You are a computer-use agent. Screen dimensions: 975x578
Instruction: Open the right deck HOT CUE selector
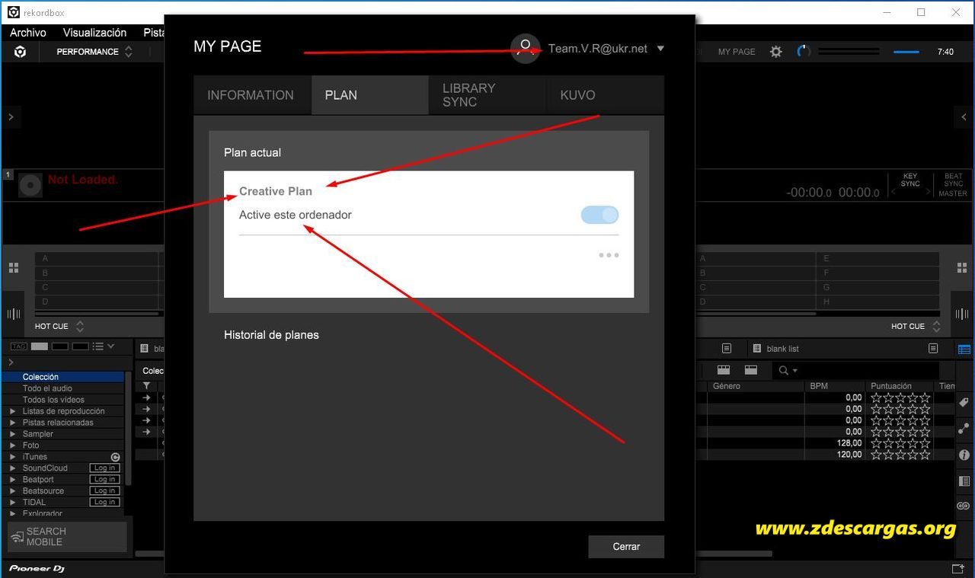click(x=916, y=326)
